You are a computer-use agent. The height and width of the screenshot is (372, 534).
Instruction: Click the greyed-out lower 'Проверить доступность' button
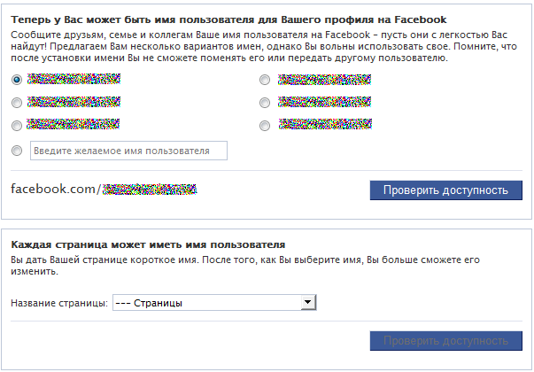point(445,341)
